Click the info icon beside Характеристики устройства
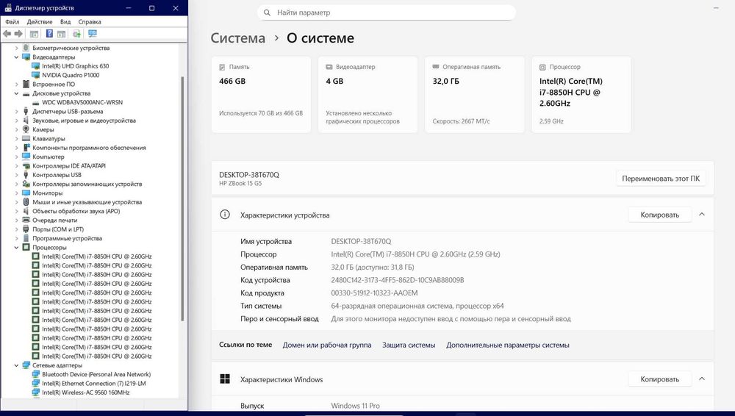The image size is (735, 416). pyautogui.click(x=225, y=215)
